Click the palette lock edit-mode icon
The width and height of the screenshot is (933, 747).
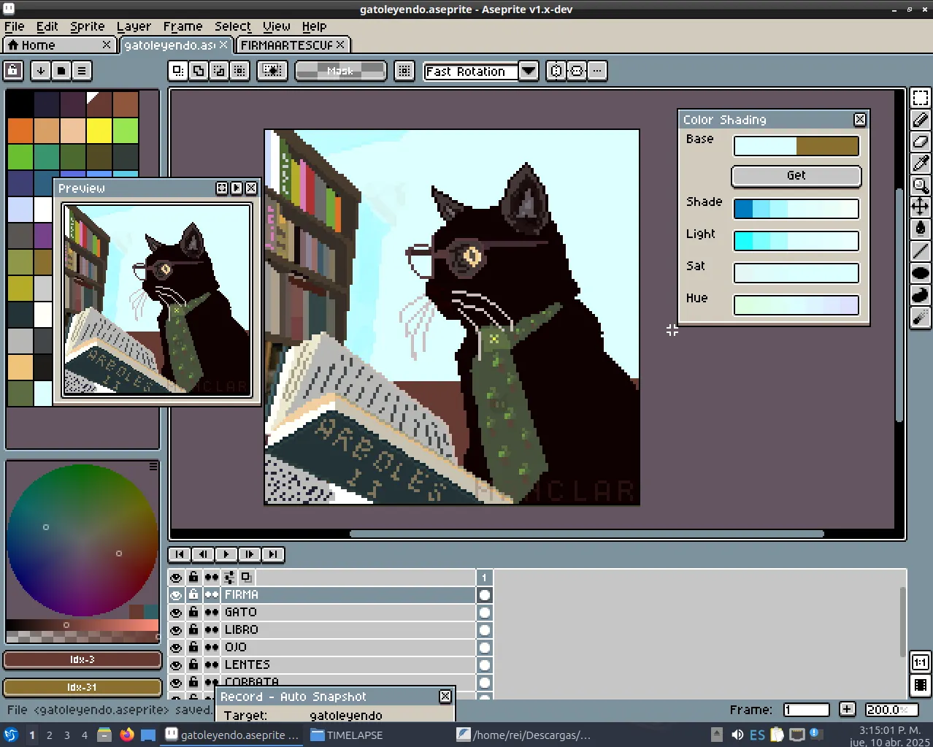pyautogui.click(x=14, y=71)
